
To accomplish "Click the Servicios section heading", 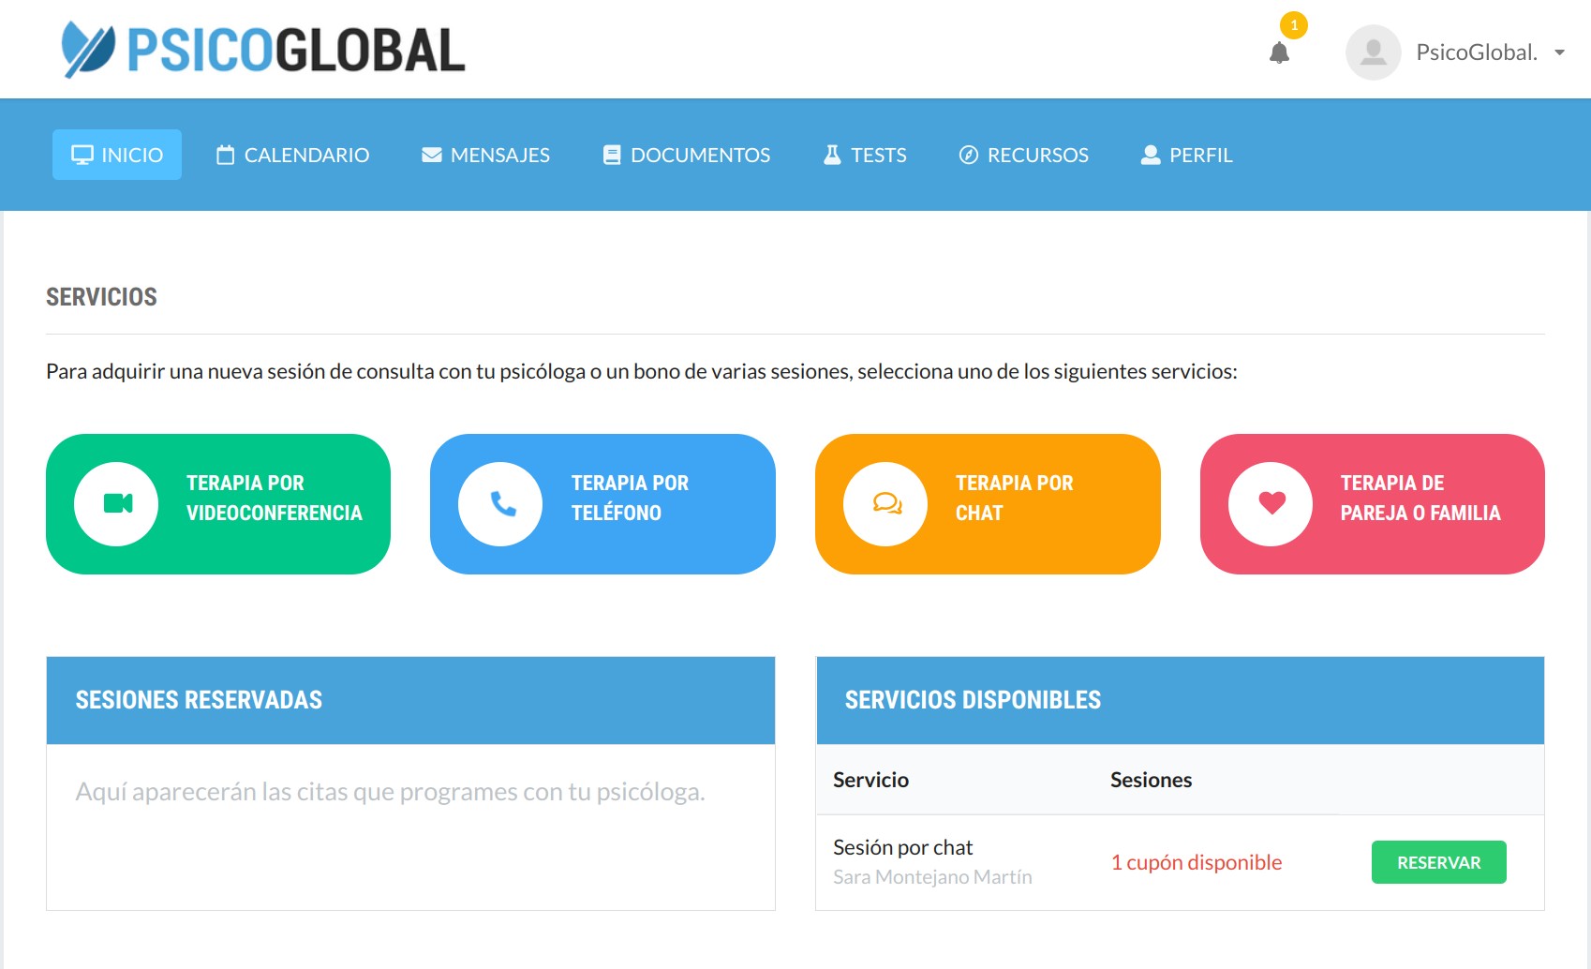I will pyautogui.click(x=102, y=297).
